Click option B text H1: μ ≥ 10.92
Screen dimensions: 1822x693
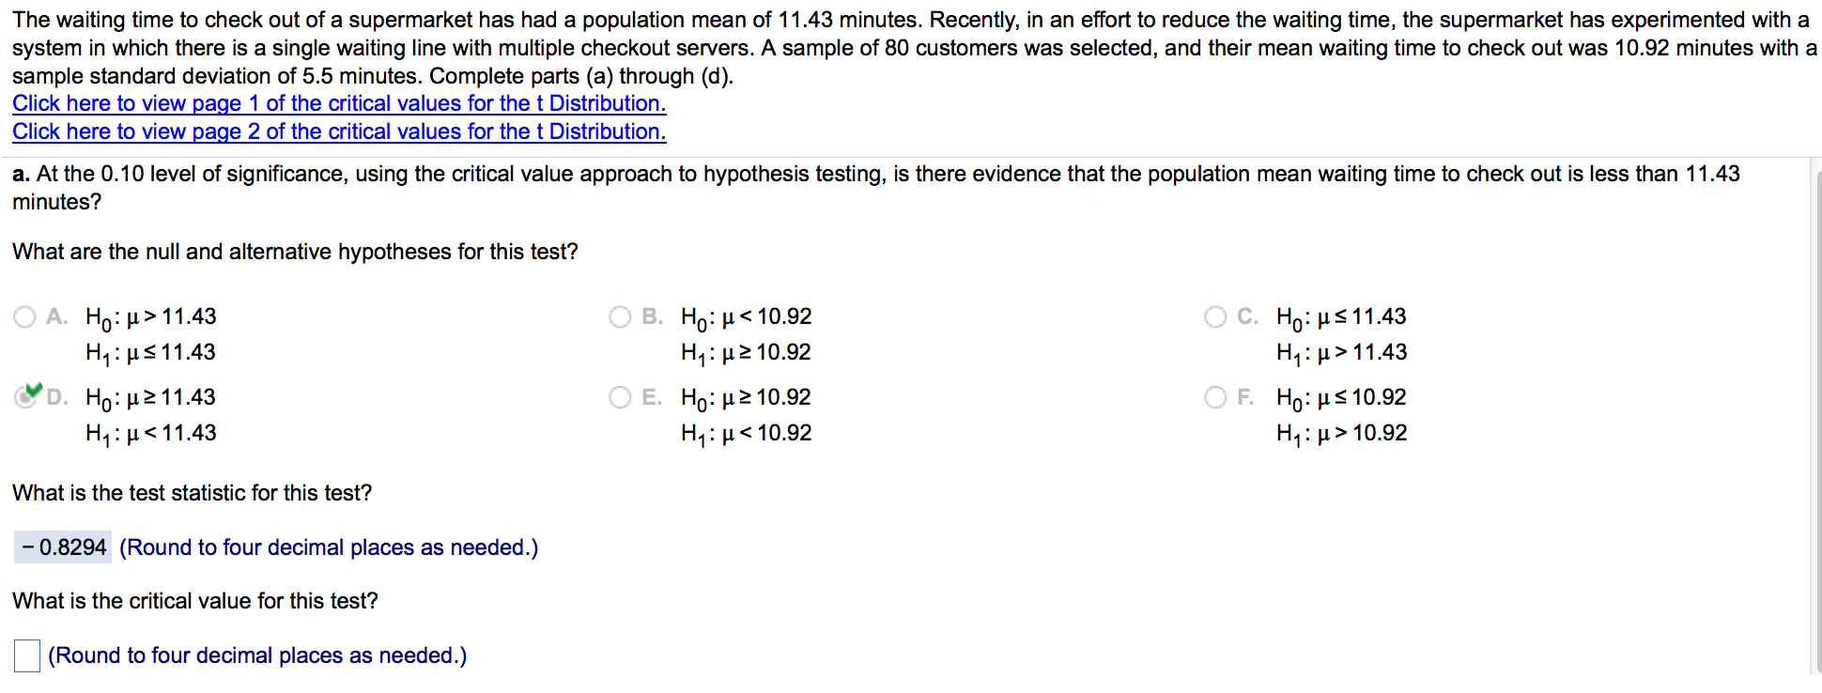746,353
